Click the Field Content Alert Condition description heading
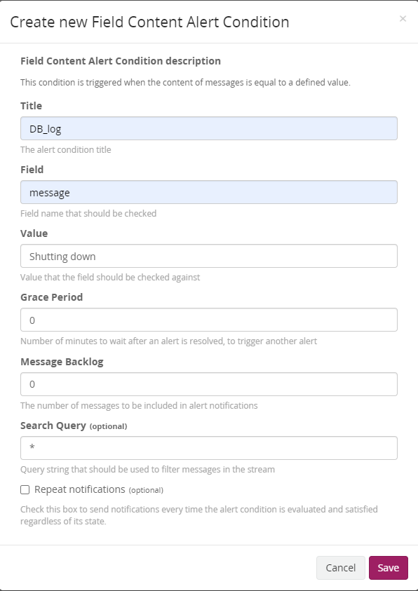The width and height of the screenshot is (418, 591). [121, 61]
